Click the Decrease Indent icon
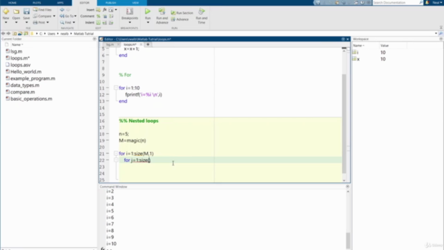444x250 pixels. (111, 22)
